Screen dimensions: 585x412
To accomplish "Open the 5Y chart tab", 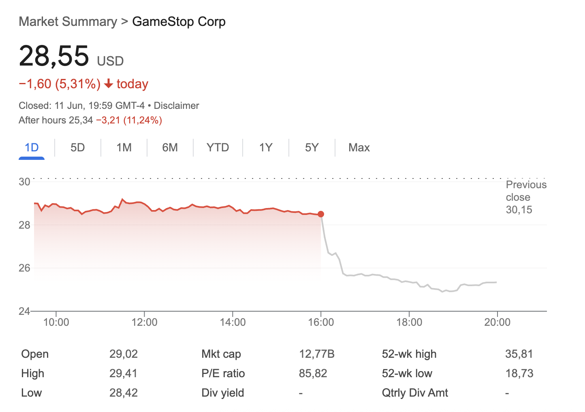I will [312, 147].
